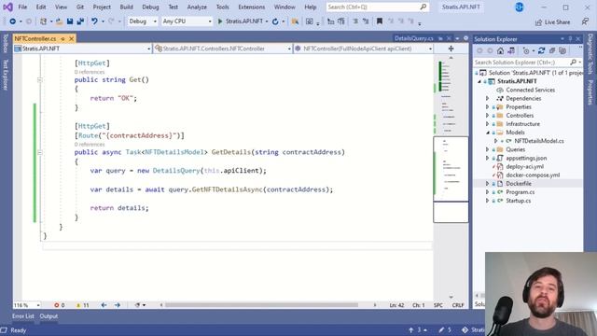Select NFTDetailsModel.cs in Solution Explorer
The image size is (597, 336).
point(539,141)
